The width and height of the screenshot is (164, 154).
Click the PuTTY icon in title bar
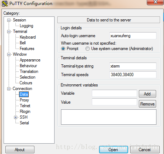click(5, 4)
